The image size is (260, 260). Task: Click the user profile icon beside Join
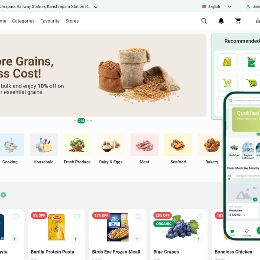(x=248, y=6)
